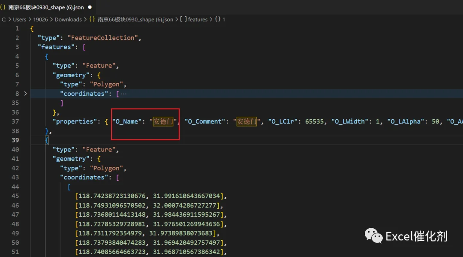Click the 安德门 value after O_Comment
The width and height of the screenshot is (463, 257).
point(247,121)
